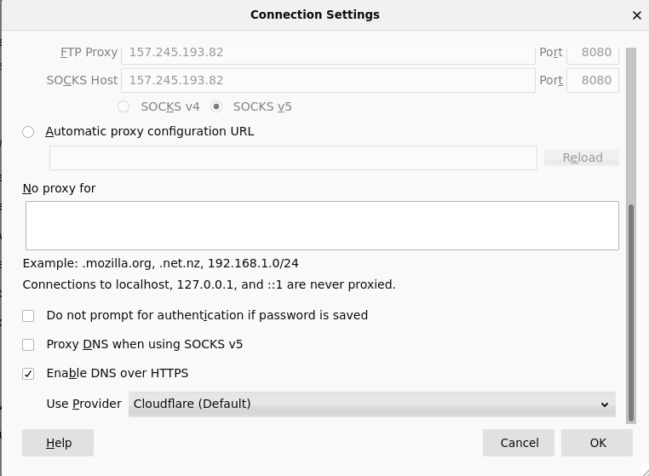
Task: Click the Help button
Action: [x=58, y=443]
